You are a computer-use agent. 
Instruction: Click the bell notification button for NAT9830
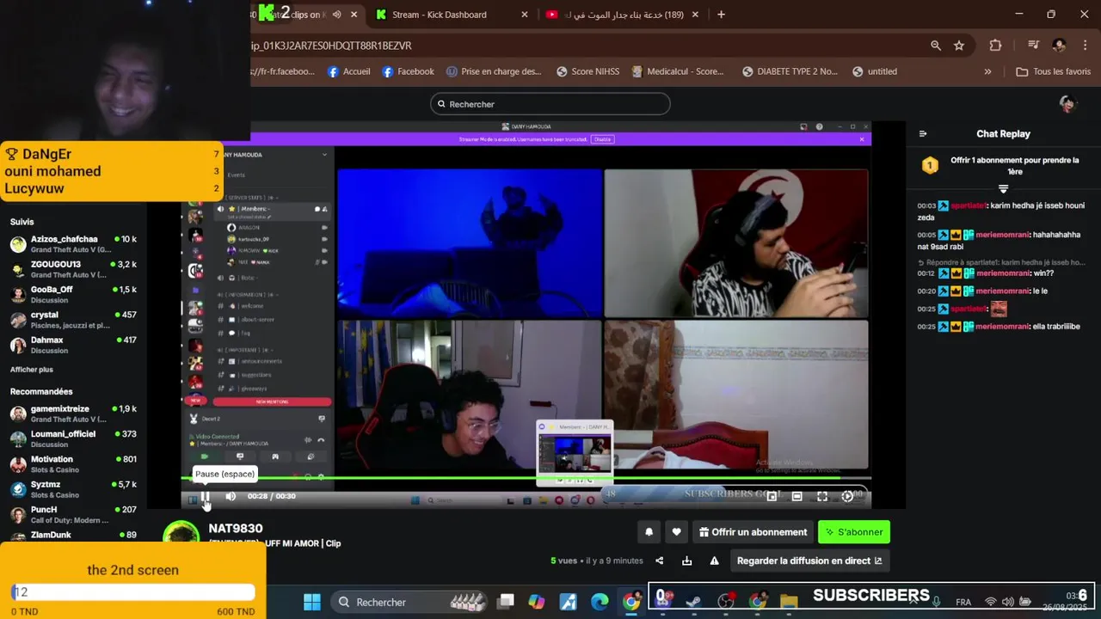tap(649, 532)
